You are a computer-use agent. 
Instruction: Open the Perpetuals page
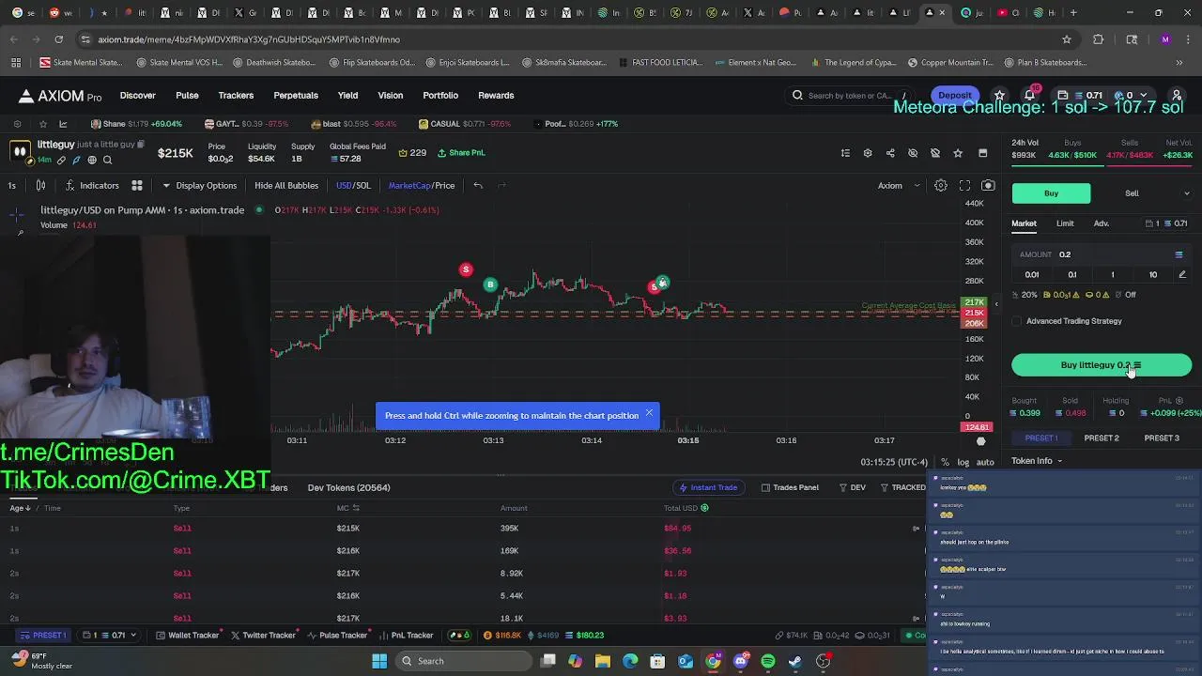296,95
